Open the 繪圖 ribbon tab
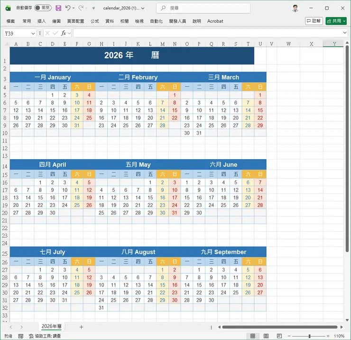The width and height of the screenshot is (351, 340). click(x=56, y=21)
